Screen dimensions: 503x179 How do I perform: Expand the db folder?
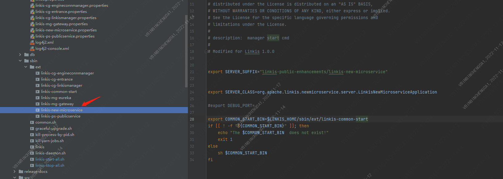20,55
